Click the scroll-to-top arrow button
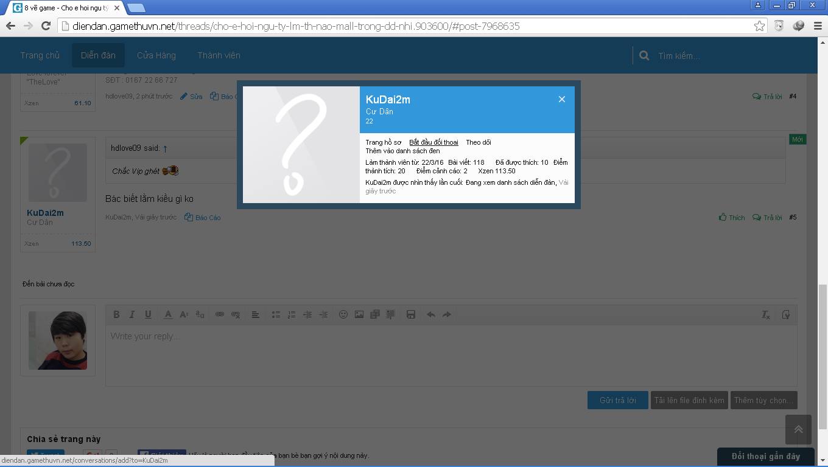 (x=798, y=429)
